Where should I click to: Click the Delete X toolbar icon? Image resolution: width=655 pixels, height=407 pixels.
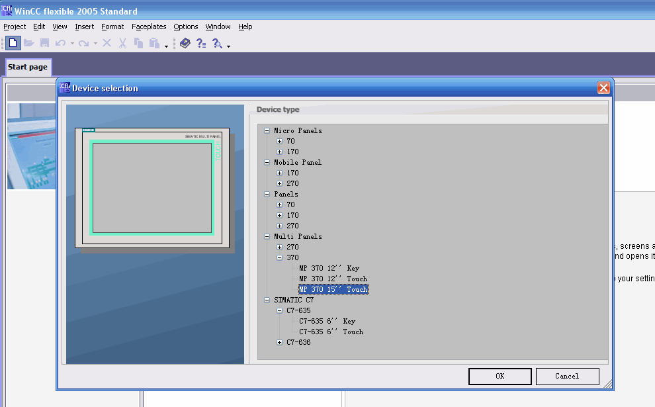pos(107,43)
